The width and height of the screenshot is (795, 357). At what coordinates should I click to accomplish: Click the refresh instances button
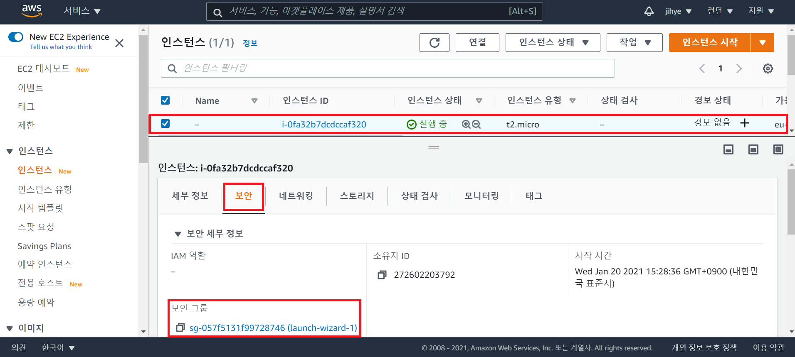(x=435, y=42)
